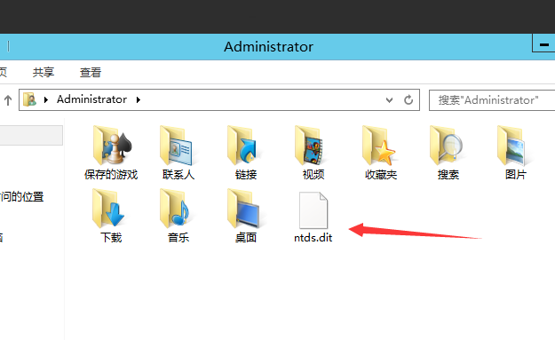The image size is (555, 340).
Task: Minimize the Administrator window
Action: tap(543, 44)
